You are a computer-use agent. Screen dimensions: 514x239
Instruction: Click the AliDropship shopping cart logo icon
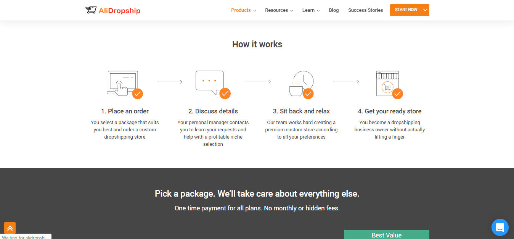[x=90, y=10]
